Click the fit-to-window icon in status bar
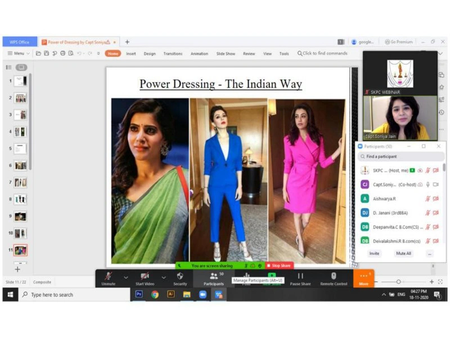 [440, 282]
